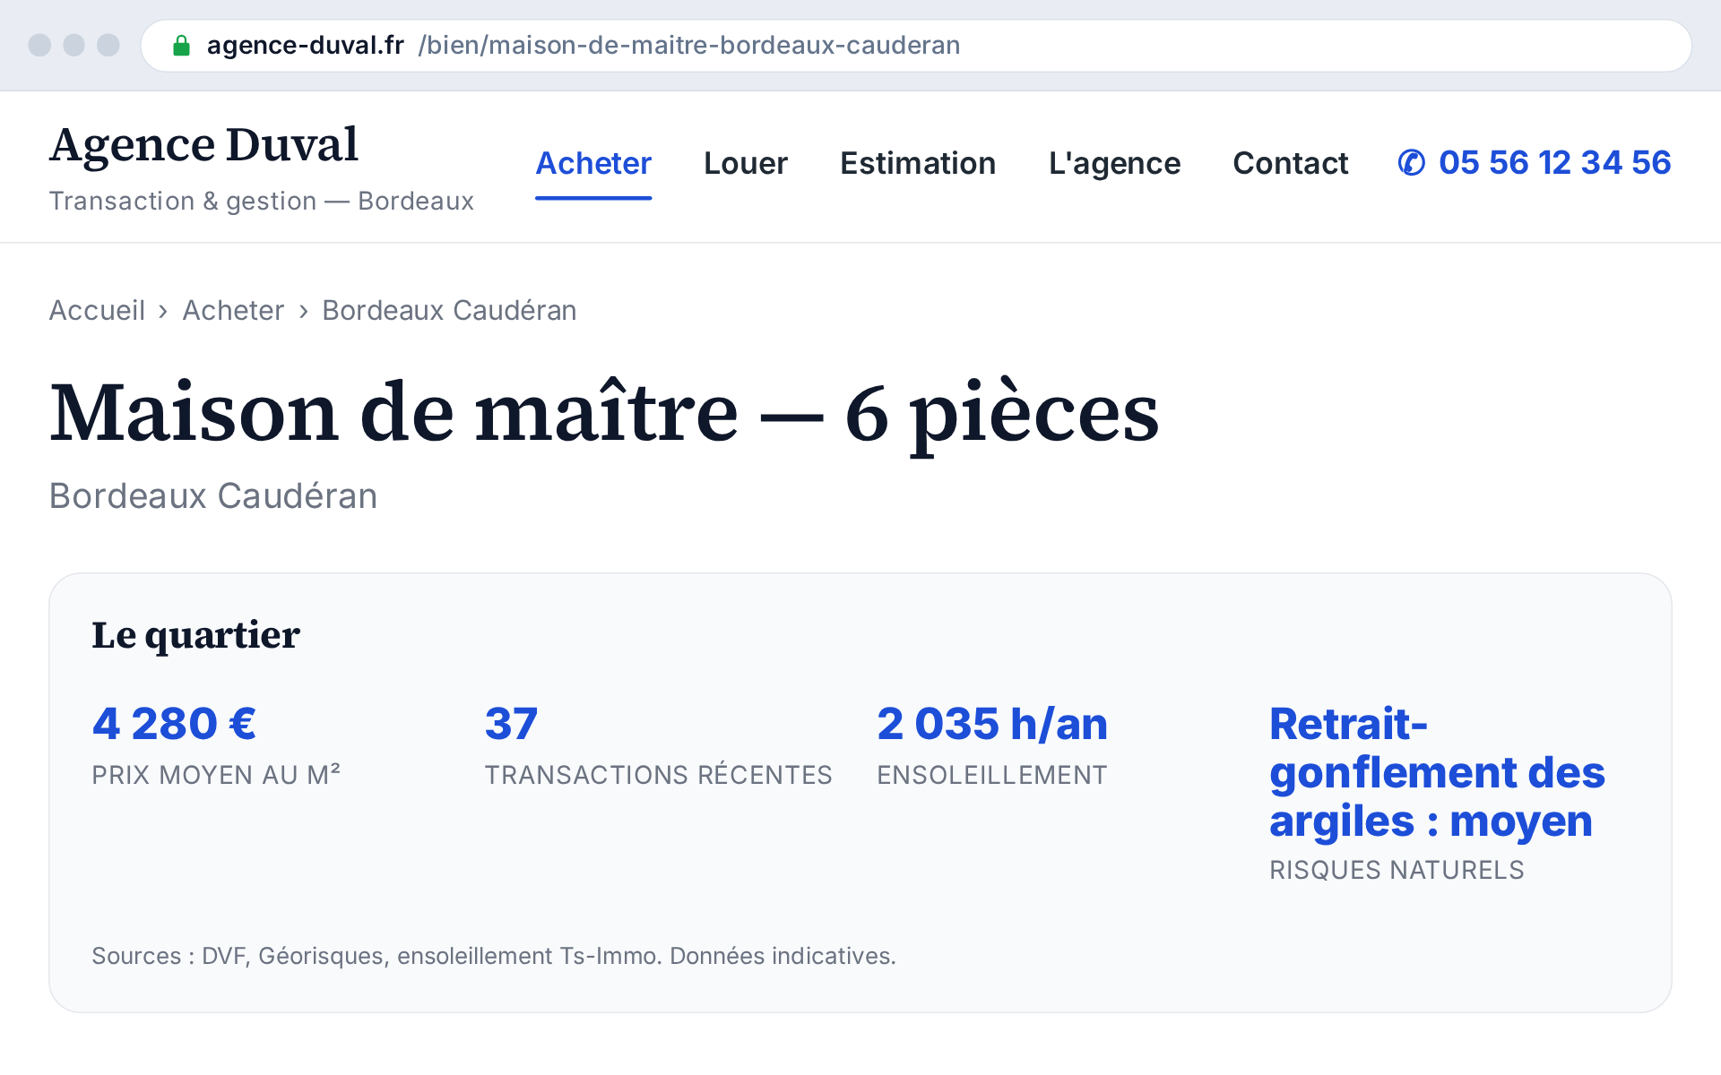Screen dimensions: 1721x1075
Task: Click the green padlock icon in address bar
Action: click(181, 46)
